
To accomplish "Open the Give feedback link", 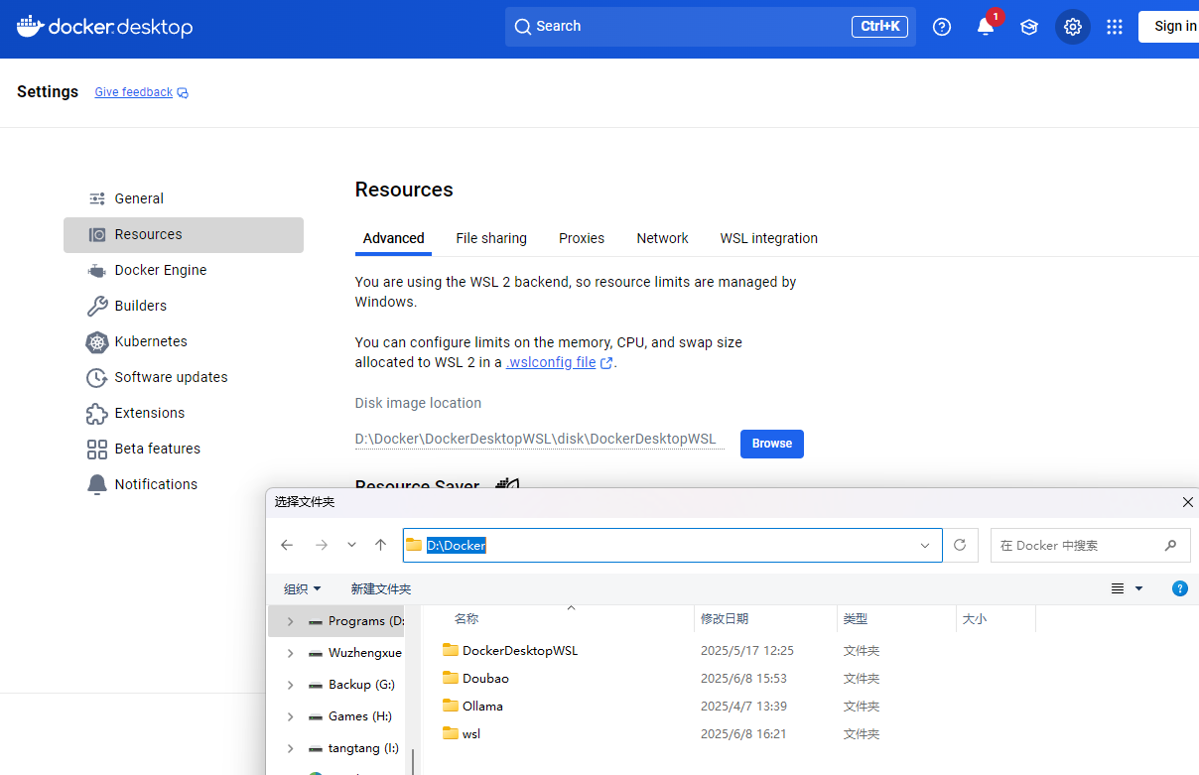I will (134, 92).
